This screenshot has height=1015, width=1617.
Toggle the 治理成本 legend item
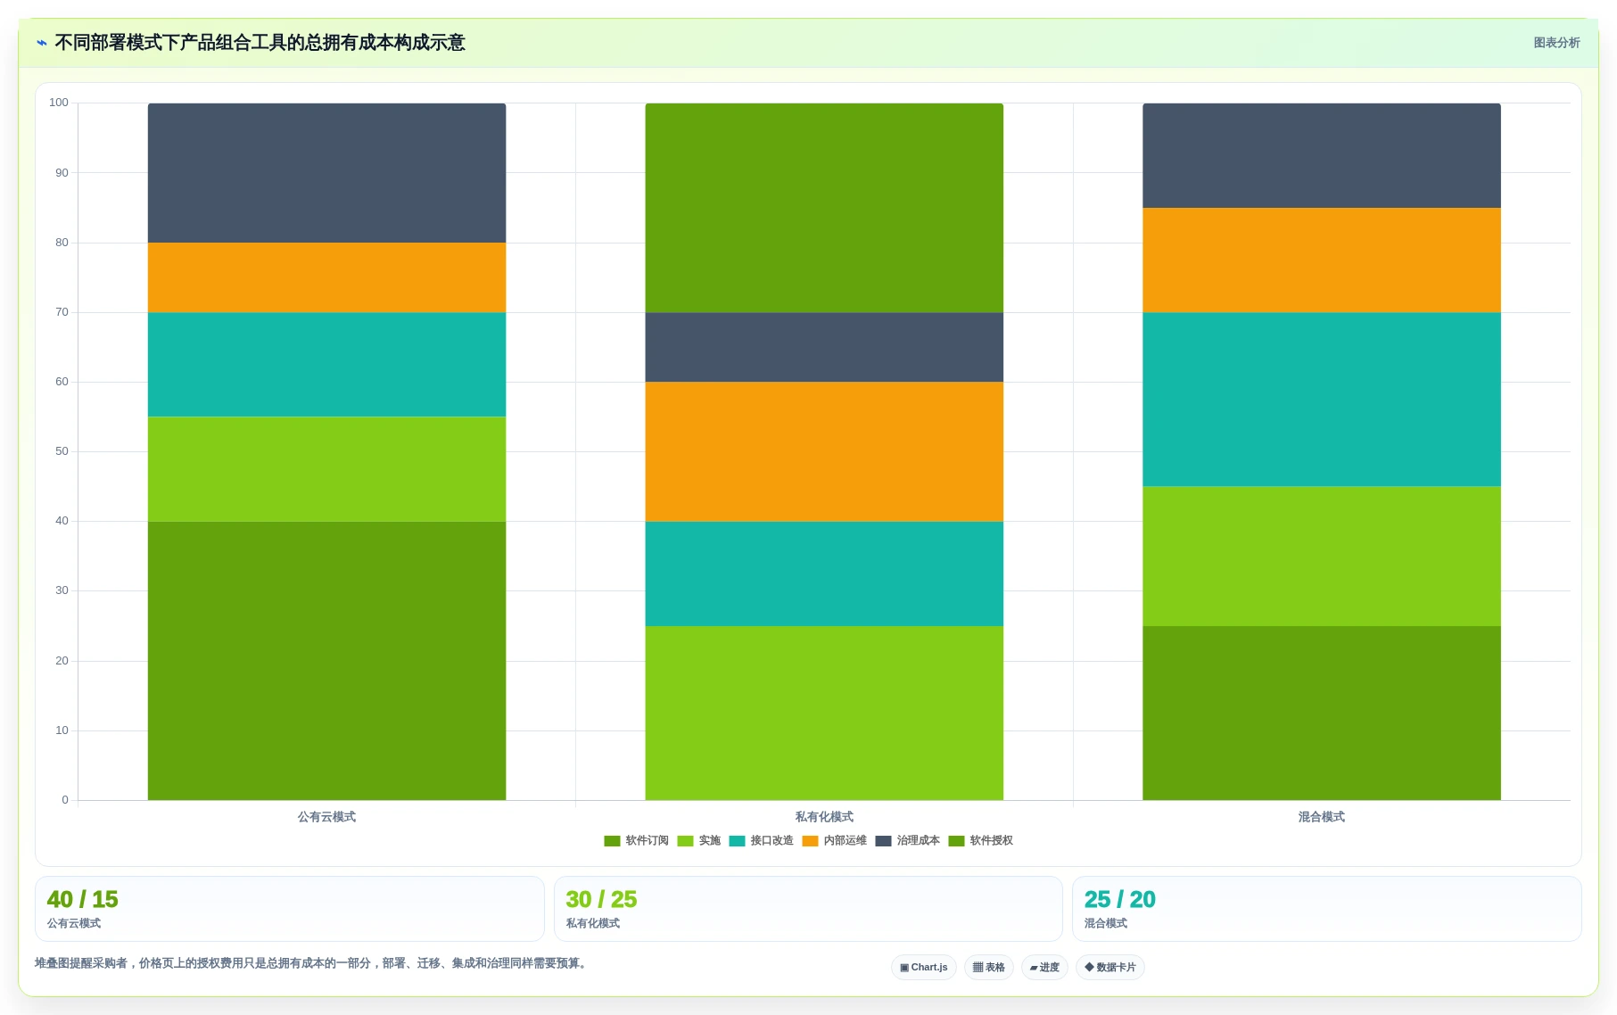[907, 840]
